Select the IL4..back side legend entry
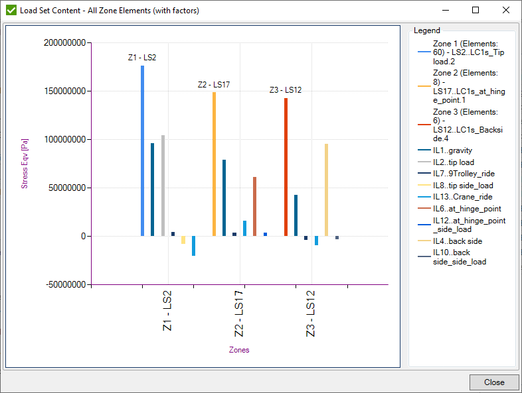Viewport: 522px width, 393px height. pyautogui.click(x=458, y=241)
